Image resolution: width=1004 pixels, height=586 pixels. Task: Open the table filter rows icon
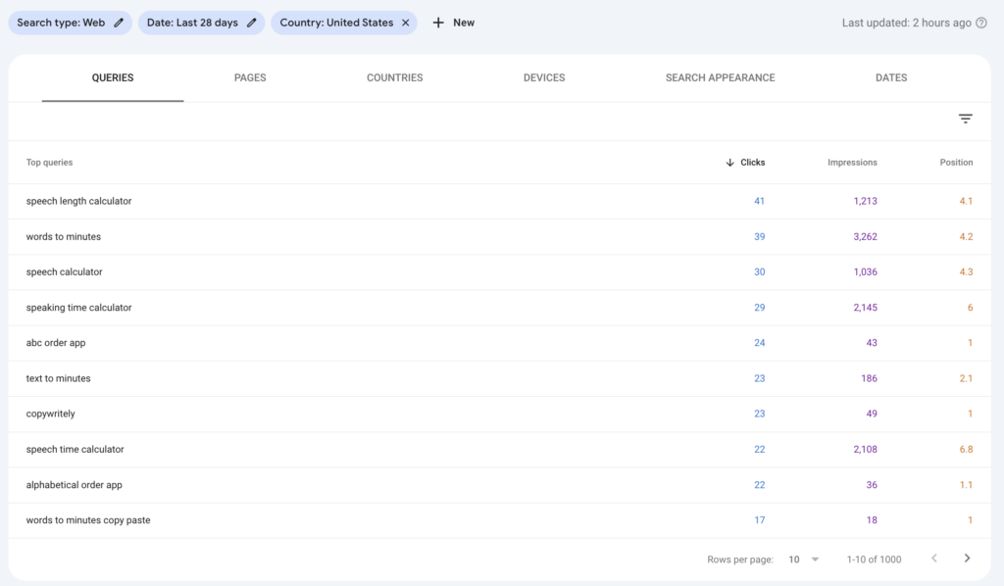coord(966,119)
